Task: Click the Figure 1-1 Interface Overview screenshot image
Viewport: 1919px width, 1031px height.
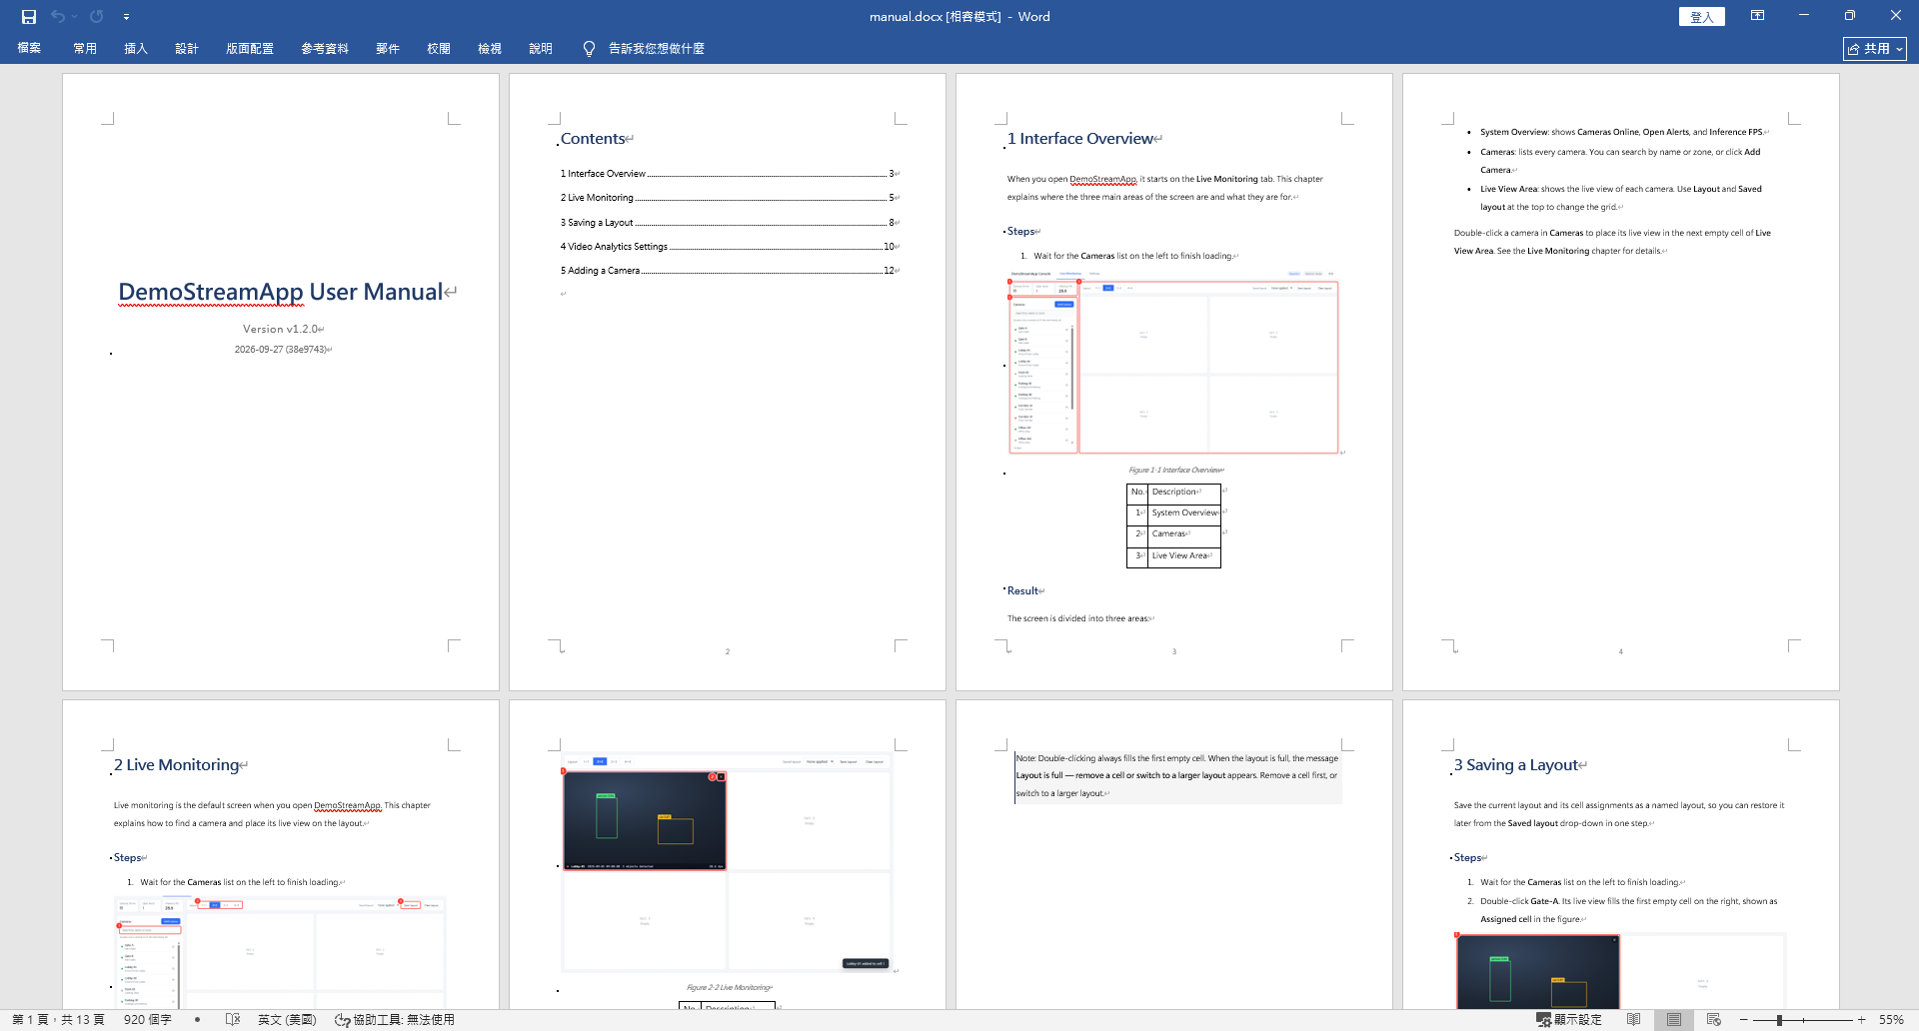Action: coord(1173,363)
